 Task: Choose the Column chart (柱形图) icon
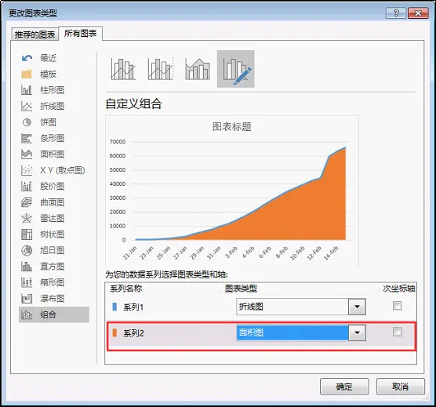coord(27,90)
